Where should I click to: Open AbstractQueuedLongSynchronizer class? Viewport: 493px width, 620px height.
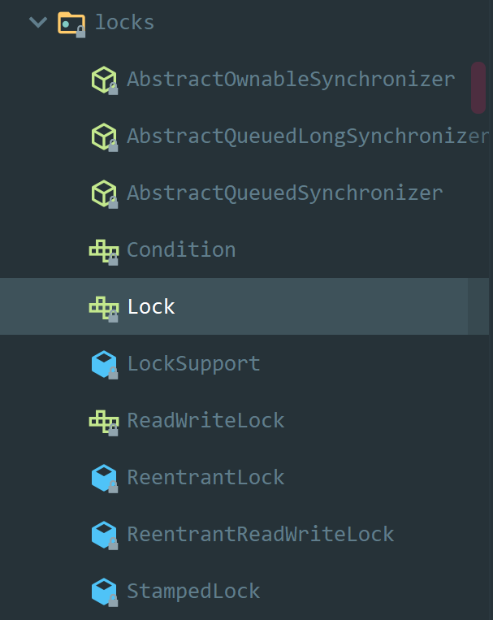pos(308,137)
